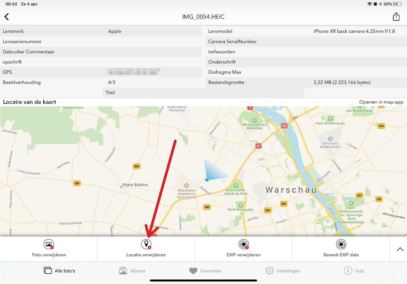Click the Favorieten heart icon

click(193, 271)
